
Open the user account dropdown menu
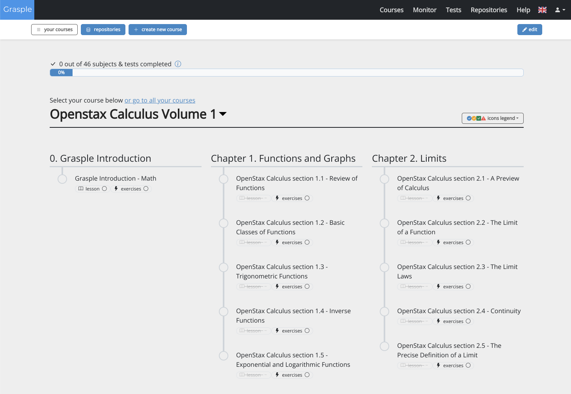560,10
